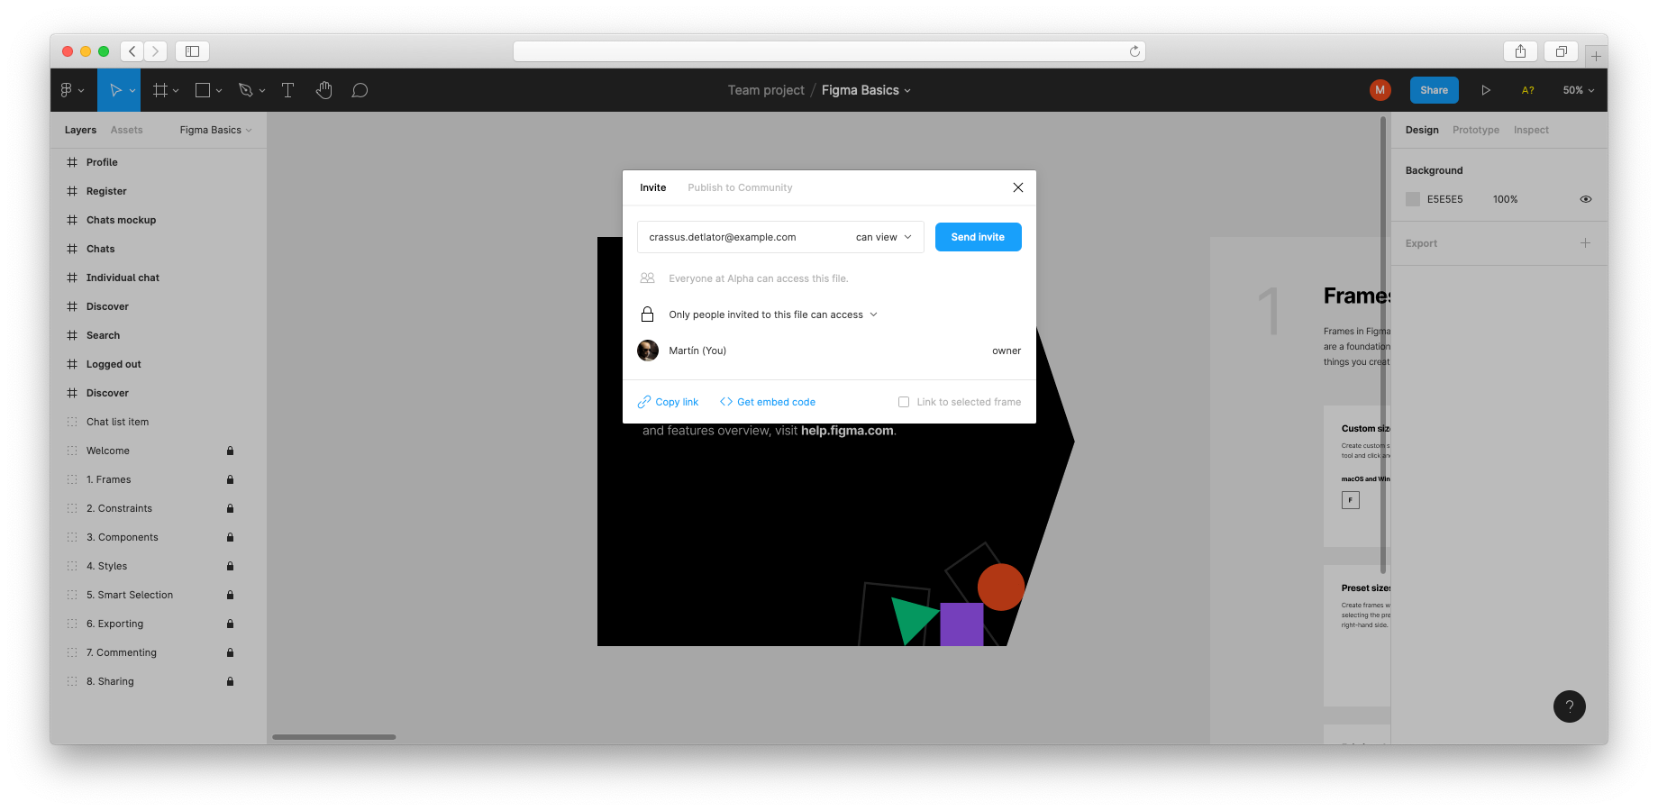1658x811 pixels.
Task: Click lock icon on 2. Constraints layer
Action: [230, 508]
